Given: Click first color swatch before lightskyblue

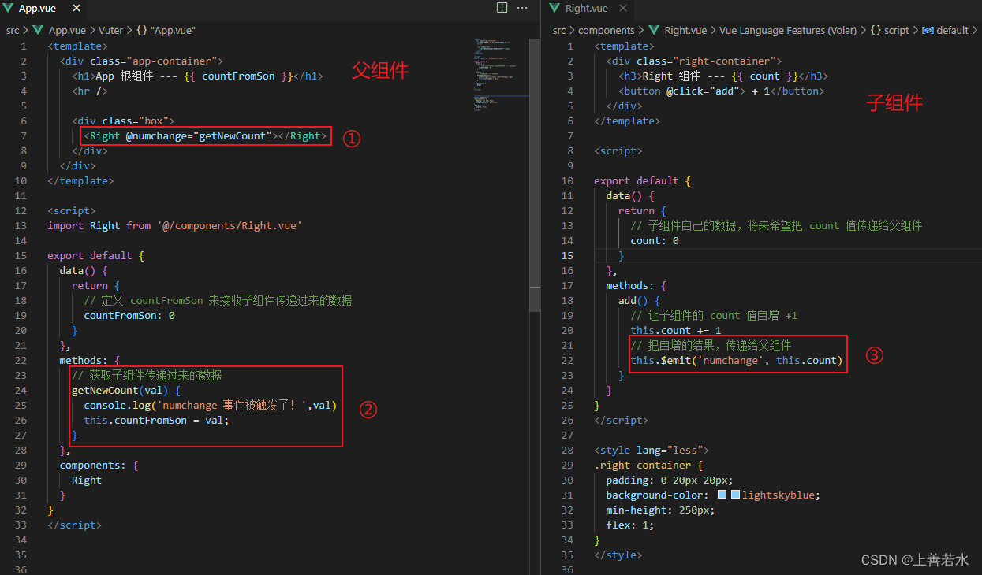Looking at the screenshot, I should click(722, 495).
